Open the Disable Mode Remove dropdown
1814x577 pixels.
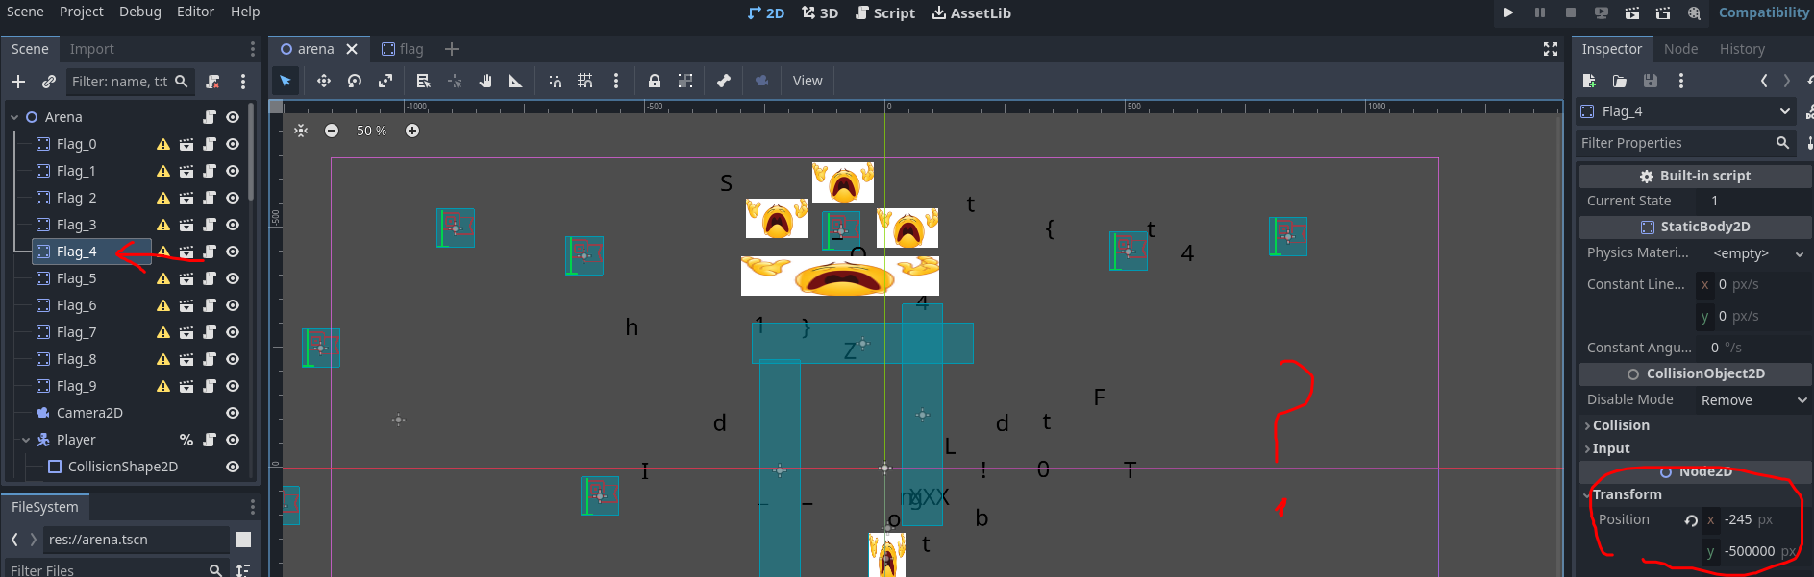1754,400
